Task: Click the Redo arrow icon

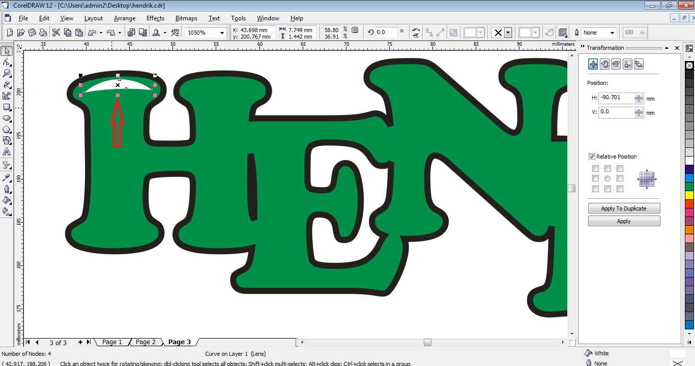Action: (111, 33)
